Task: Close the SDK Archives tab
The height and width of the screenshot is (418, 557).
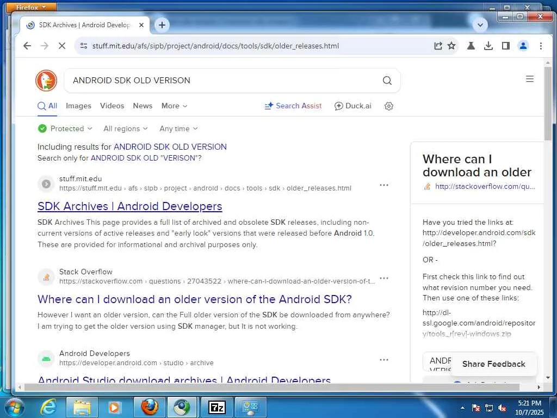Action: coord(141,25)
